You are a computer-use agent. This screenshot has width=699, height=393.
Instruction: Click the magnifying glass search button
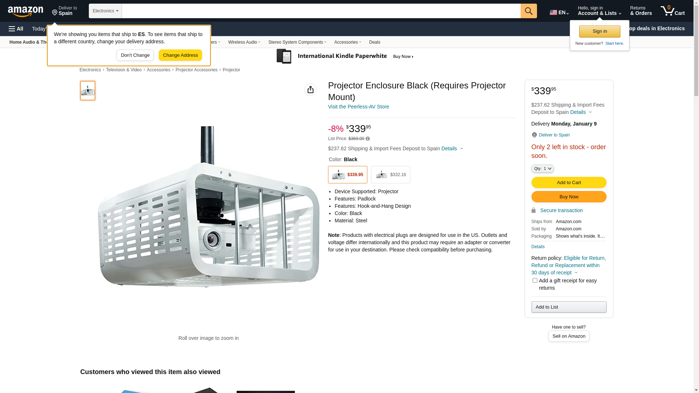[529, 11]
